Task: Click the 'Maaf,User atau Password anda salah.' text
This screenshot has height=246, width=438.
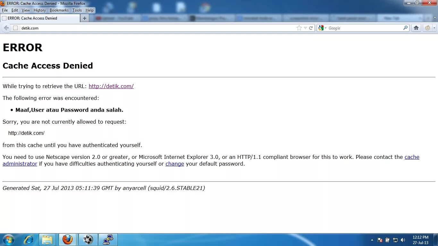Action: (69, 110)
